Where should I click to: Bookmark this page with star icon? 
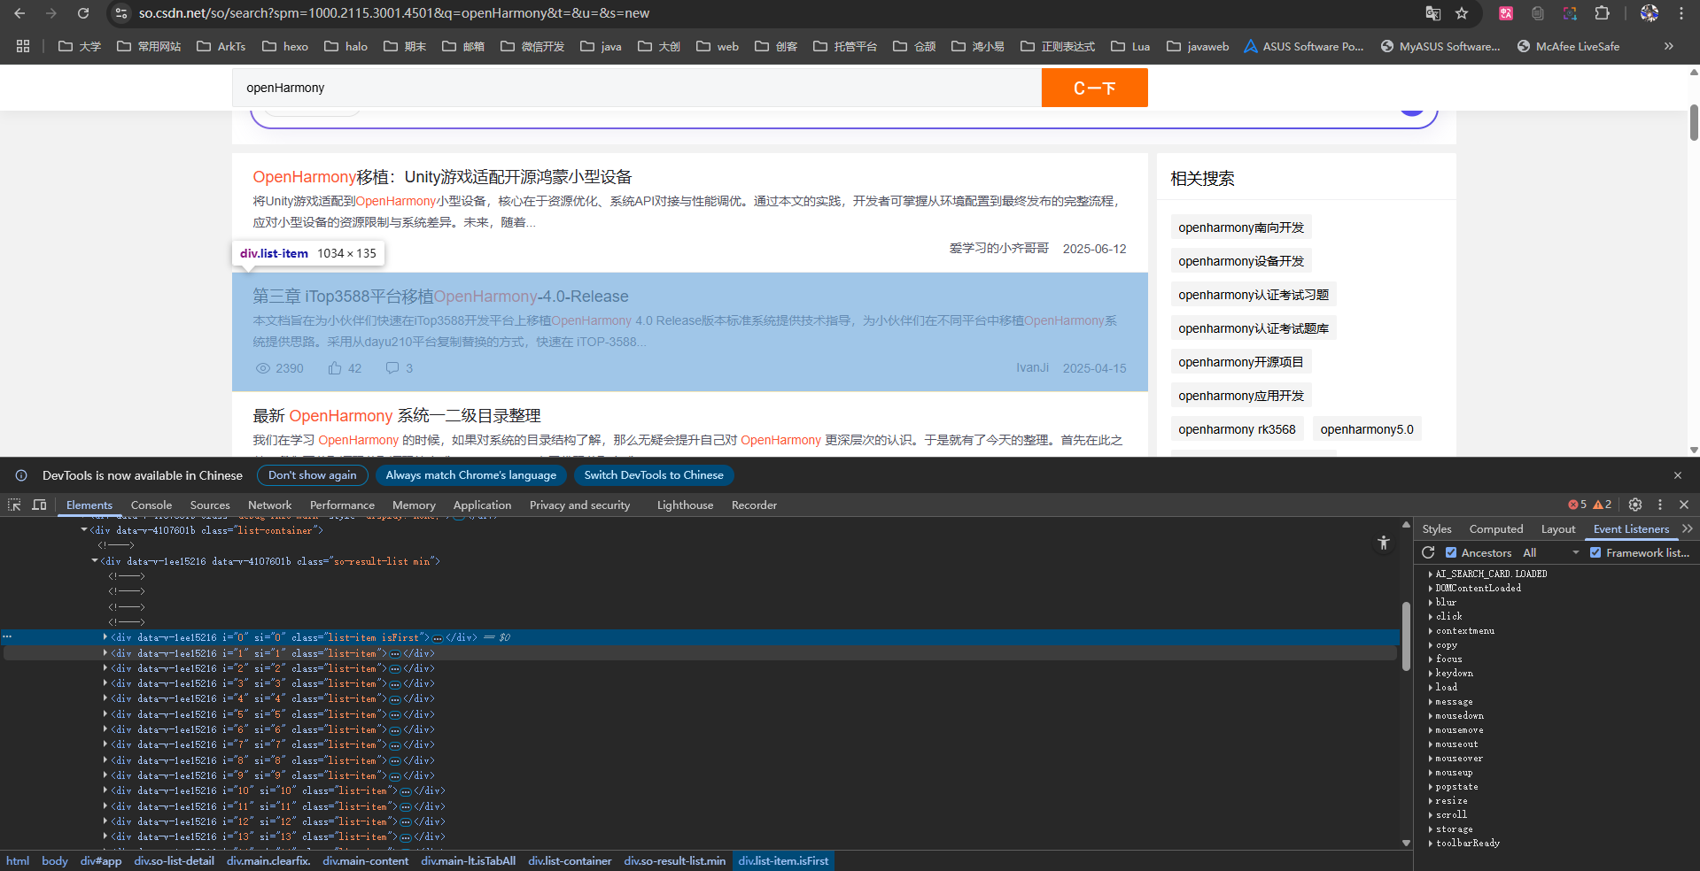click(x=1462, y=13)
